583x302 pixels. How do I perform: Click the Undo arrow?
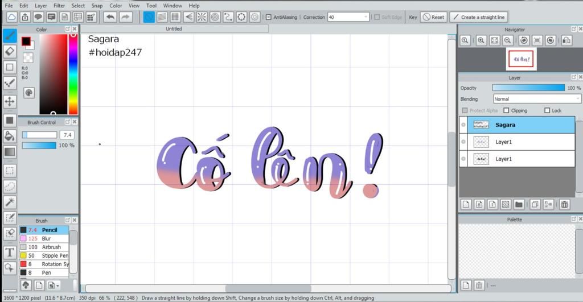pos(110,17)
